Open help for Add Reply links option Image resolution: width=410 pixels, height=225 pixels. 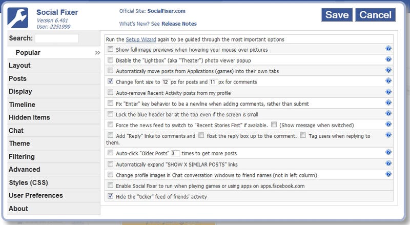point(388,135)
